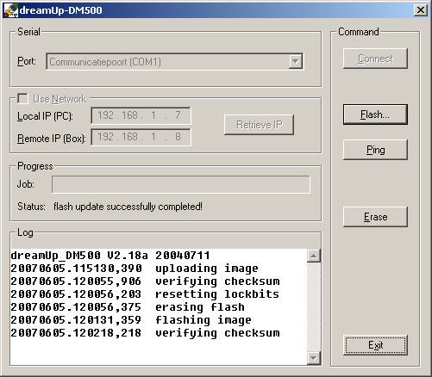Select the 'uploading image' log entry
Screen dimensions: 432x377
click(135, 269)
